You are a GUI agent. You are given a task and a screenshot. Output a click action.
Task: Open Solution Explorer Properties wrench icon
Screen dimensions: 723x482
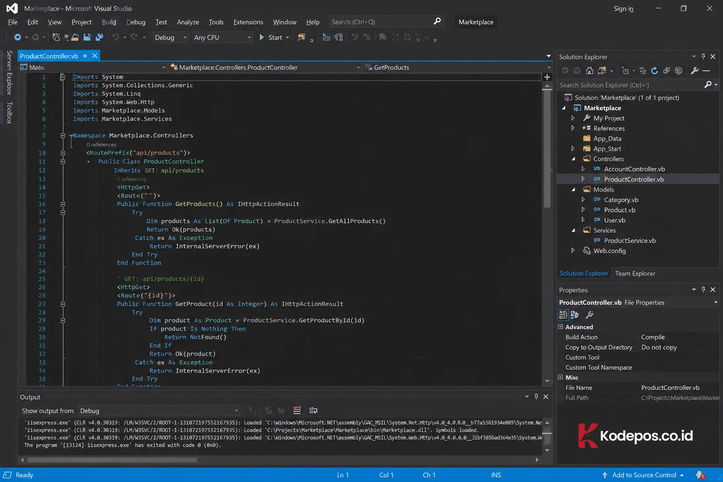click(695, 71)
